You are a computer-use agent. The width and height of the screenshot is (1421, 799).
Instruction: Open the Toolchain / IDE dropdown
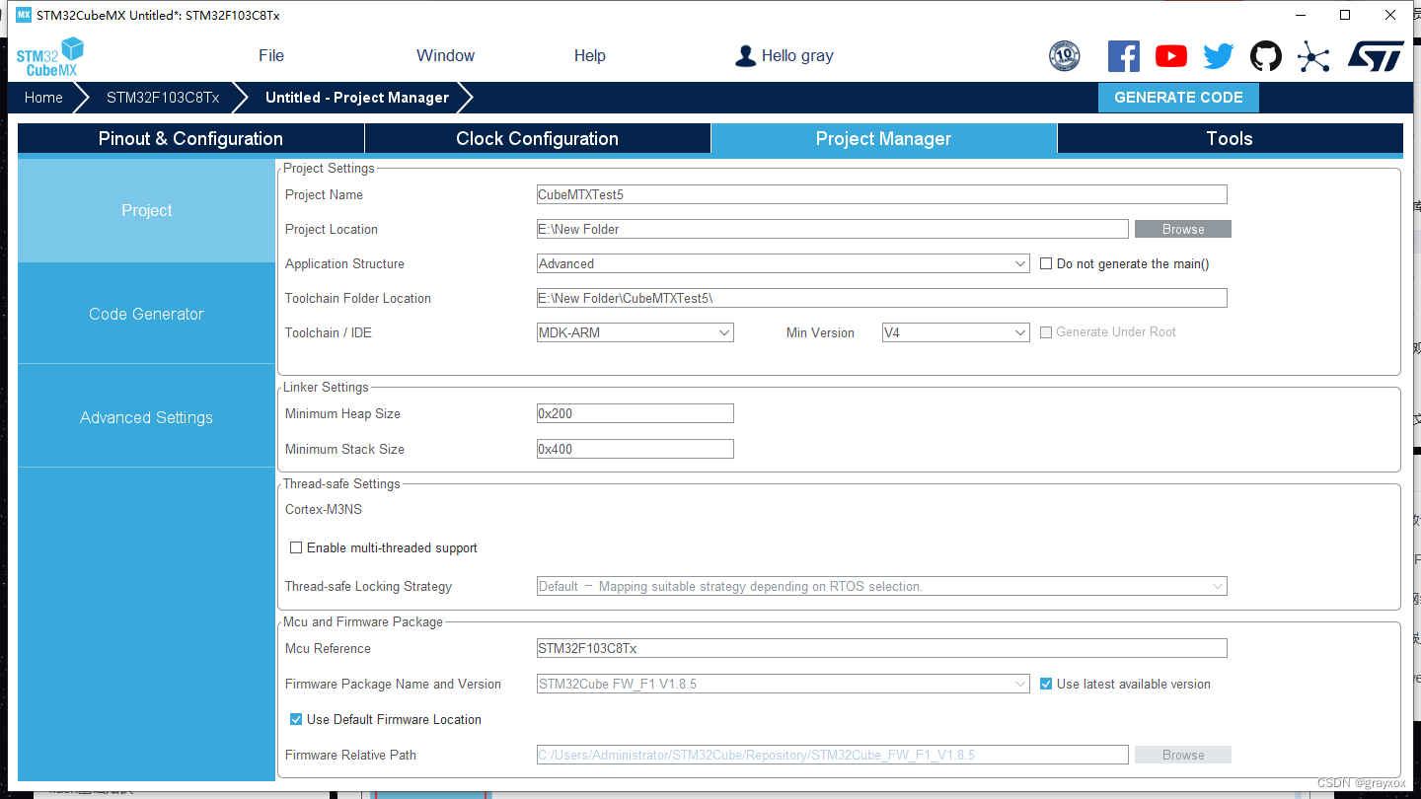tap(636, 332)
